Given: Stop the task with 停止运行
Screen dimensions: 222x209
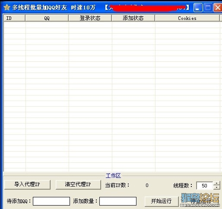Looking at the screenshot, I should point(200,201).
